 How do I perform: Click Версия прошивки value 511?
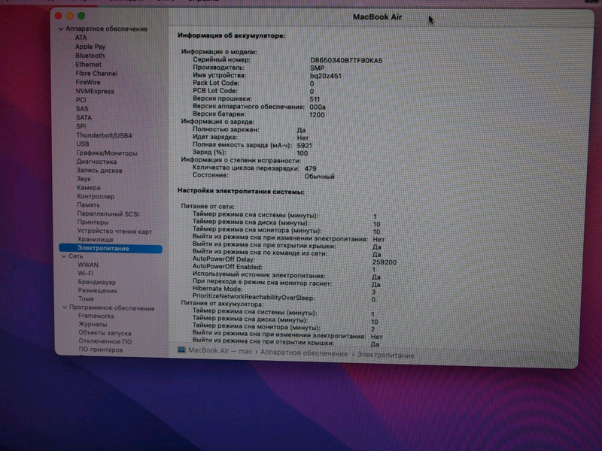(x=315, y=99)
